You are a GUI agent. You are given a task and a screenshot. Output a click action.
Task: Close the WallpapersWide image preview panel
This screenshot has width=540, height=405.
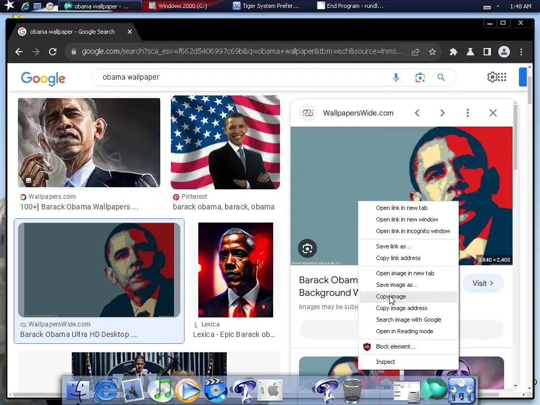[x=493, y=113]
